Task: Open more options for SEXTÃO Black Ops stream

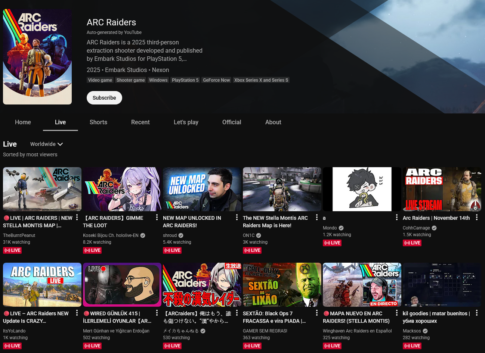Action: point(317,313)
